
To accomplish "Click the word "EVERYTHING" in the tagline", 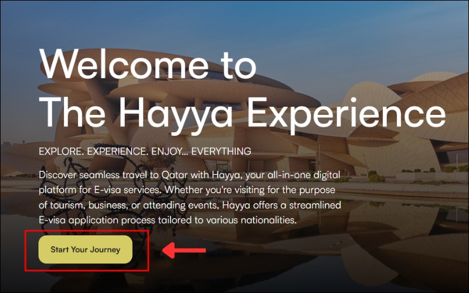I will point(221,151).
